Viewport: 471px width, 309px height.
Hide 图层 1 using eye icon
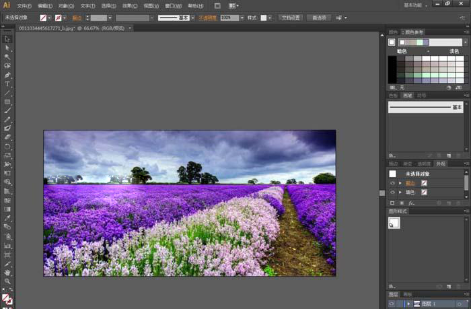click(x=392, y=304)
